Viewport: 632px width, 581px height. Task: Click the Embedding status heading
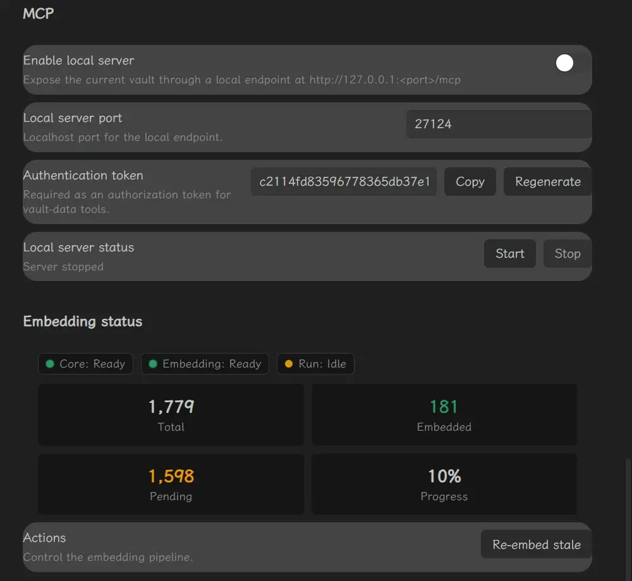click(83, 321)
